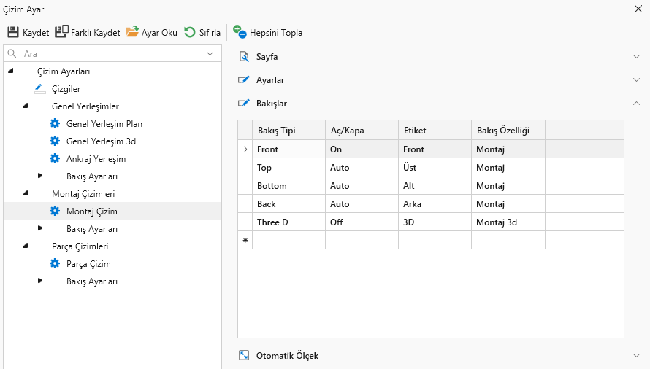Select Genel Yerleşim 3d in tree
The image size is (650, 369).
(101, 141)
